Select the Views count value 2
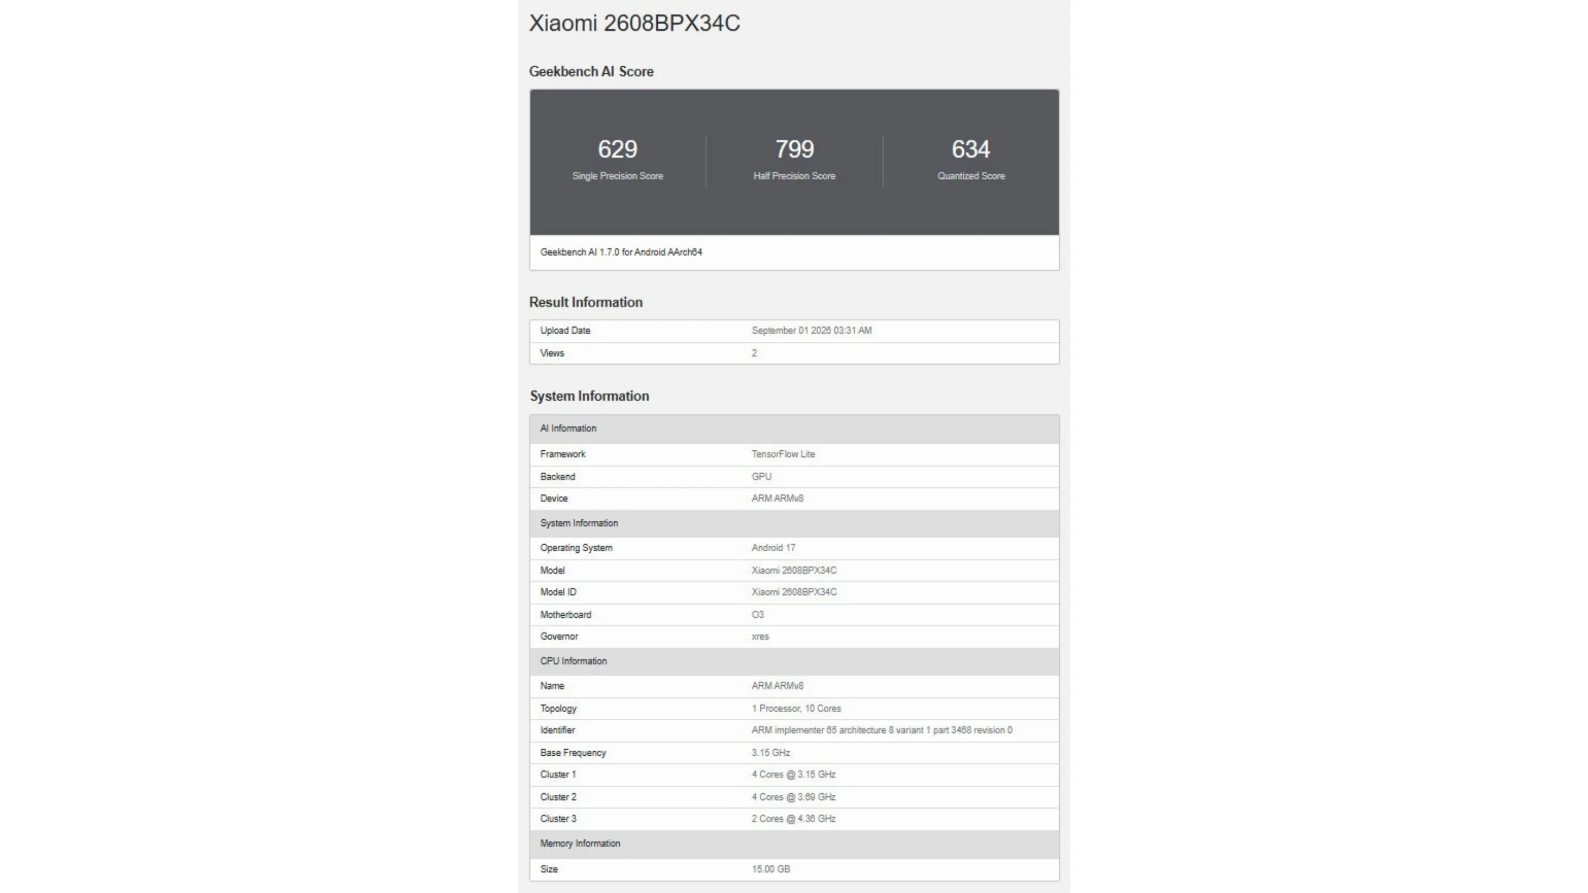This screenshot has height=893, width=1588. tap(754, 353)
